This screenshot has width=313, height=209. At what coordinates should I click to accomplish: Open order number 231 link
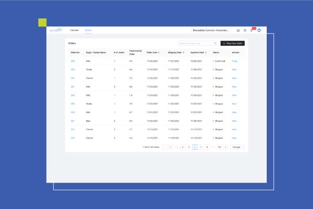pyautogui.click(x=72, y=87)
